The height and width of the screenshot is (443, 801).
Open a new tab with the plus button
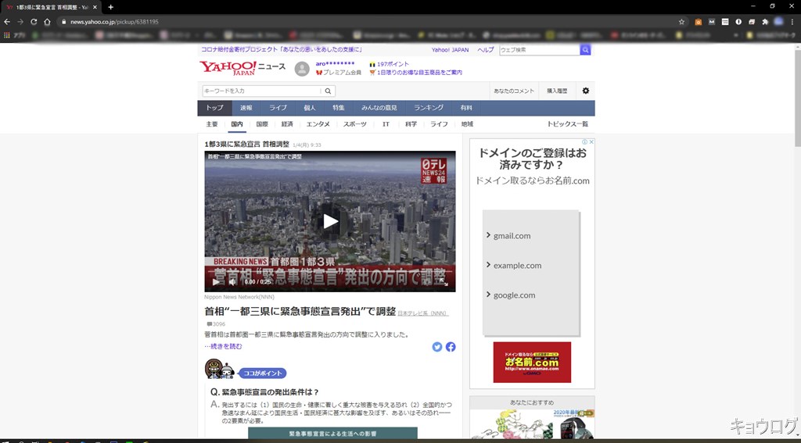(110, 7)
